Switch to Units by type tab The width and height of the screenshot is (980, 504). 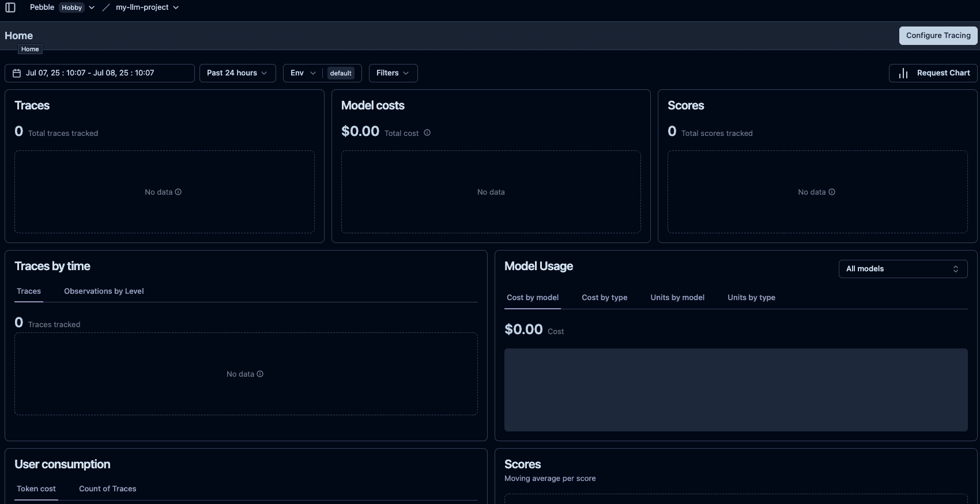(751, 298)
